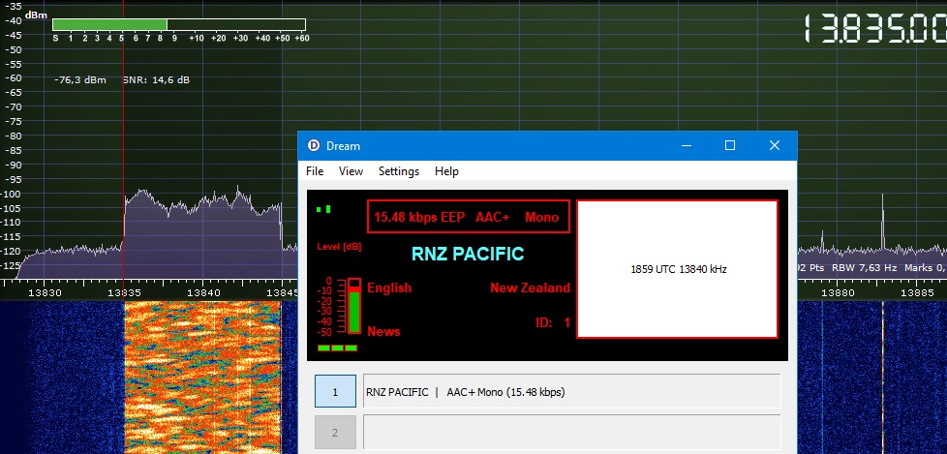The height and width of the screenshot is (454, 947).
Task: Click the English language label
Action: (x=389, y=288)
